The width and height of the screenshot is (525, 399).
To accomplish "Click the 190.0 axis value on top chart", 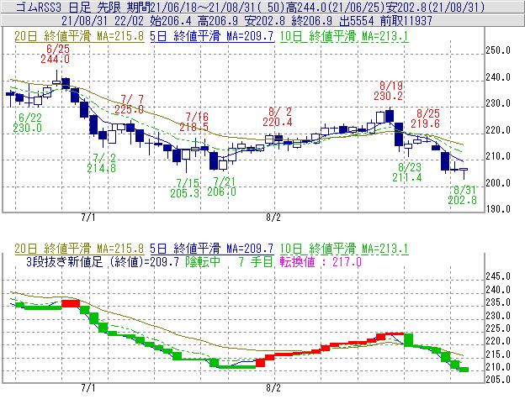I will tap(498, 209).
